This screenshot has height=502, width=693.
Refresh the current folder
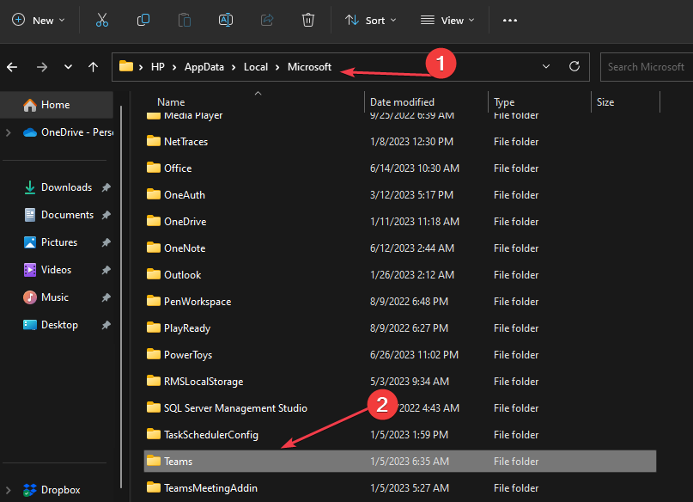(x=574, y=66)
